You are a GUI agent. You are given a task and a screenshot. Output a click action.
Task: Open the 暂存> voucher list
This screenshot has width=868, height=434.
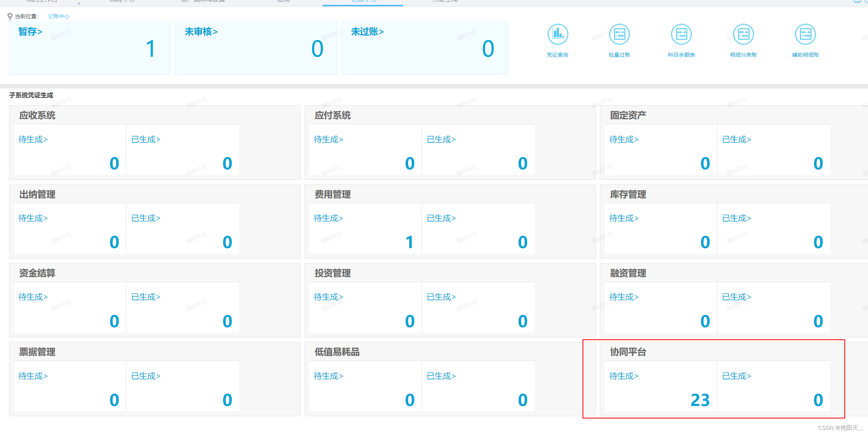30,32
